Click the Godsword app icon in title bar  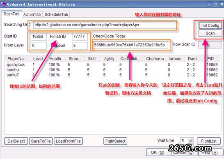[3, 4]
